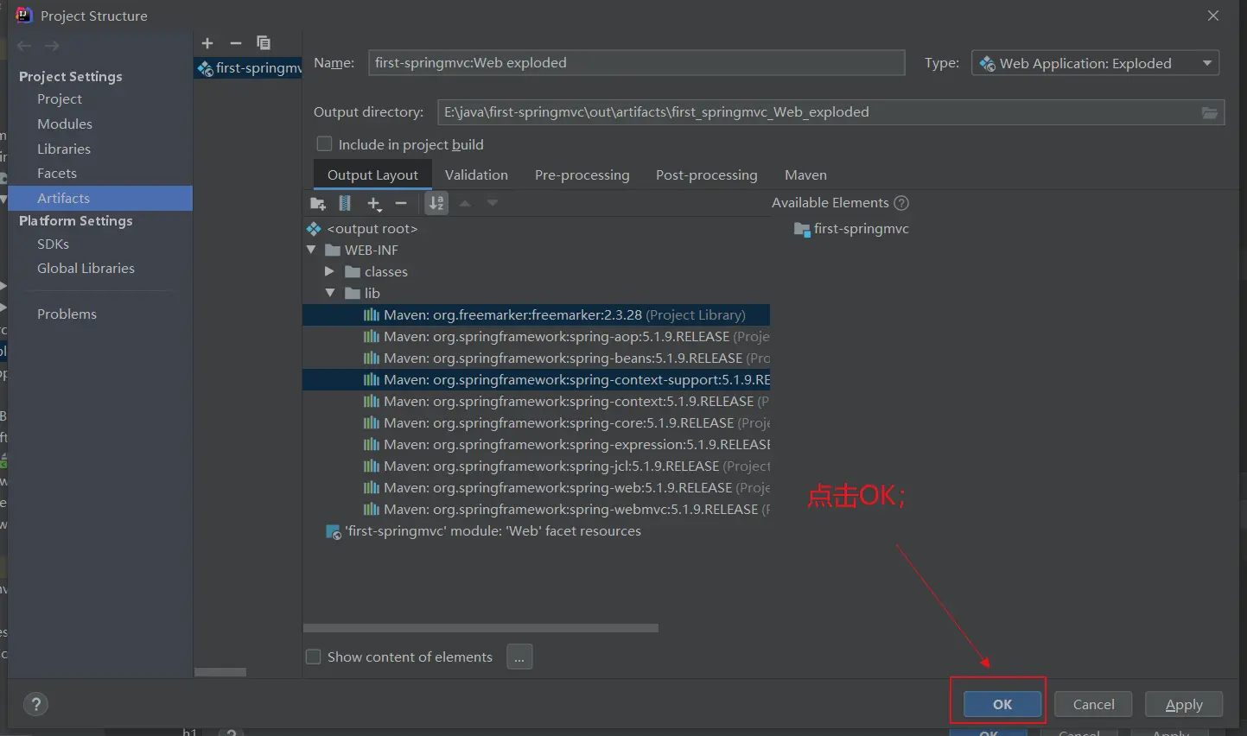Expand the classes folder node

point(329,271)
